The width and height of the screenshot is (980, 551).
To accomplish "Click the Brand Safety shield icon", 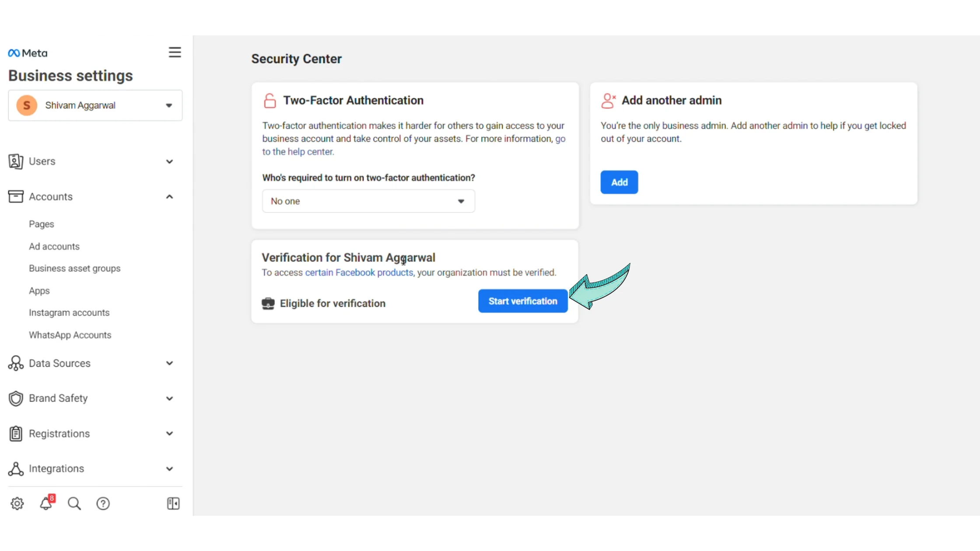I will pos(16,398).
